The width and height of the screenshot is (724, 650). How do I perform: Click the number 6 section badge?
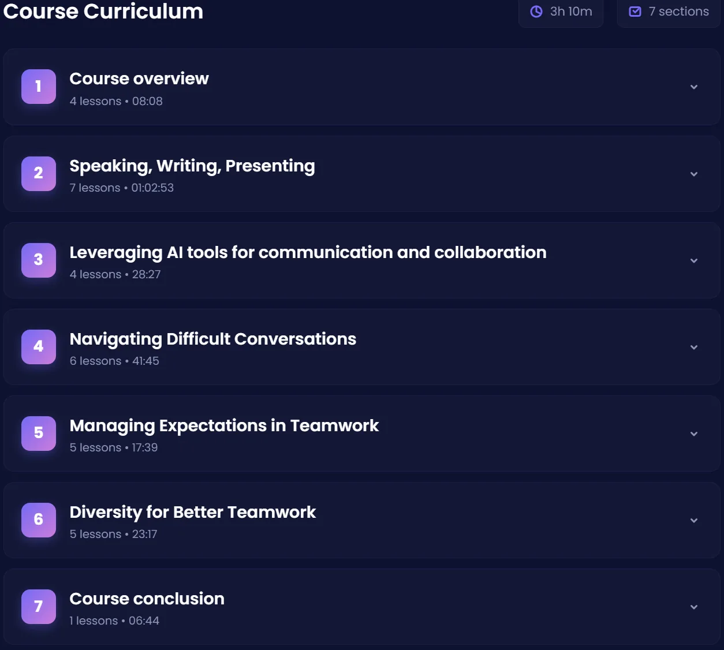(x=39, y=520)
